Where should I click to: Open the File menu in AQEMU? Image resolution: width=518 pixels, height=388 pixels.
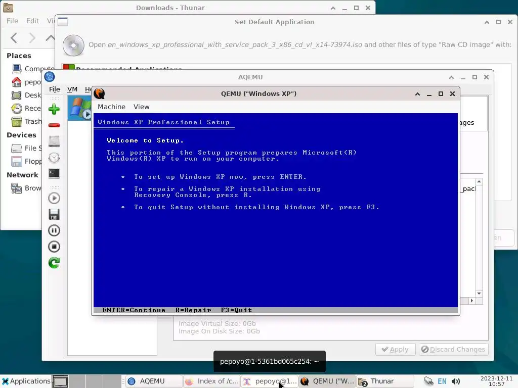(55, 89)
